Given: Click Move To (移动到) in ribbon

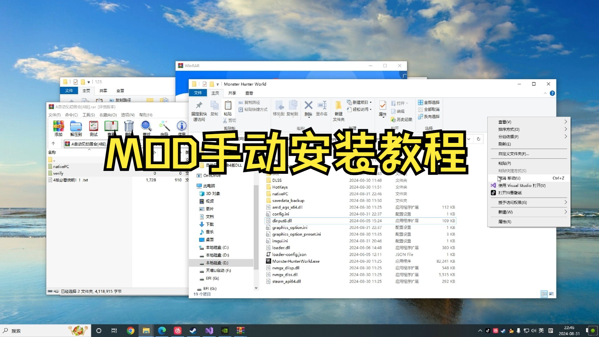Looking at the screenshot, I should [x=279, y=108].
